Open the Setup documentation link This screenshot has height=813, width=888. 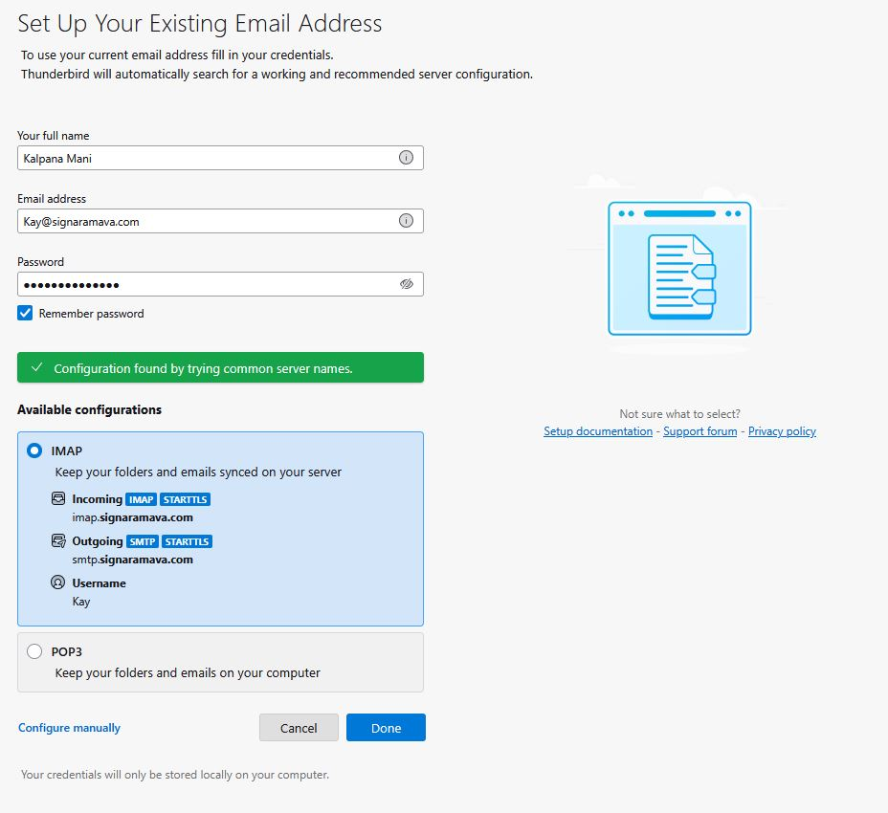pos(598,431)
